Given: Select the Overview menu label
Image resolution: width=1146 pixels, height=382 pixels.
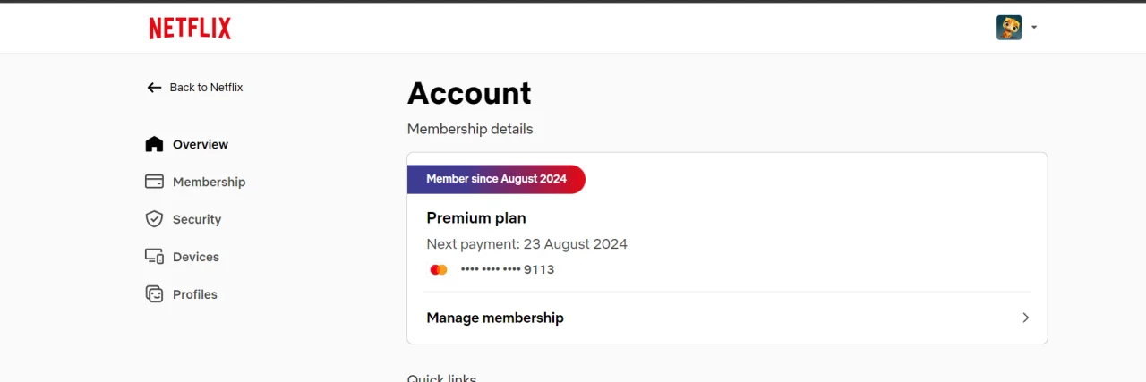Looking at the screenshot, I should pos(201,144).
